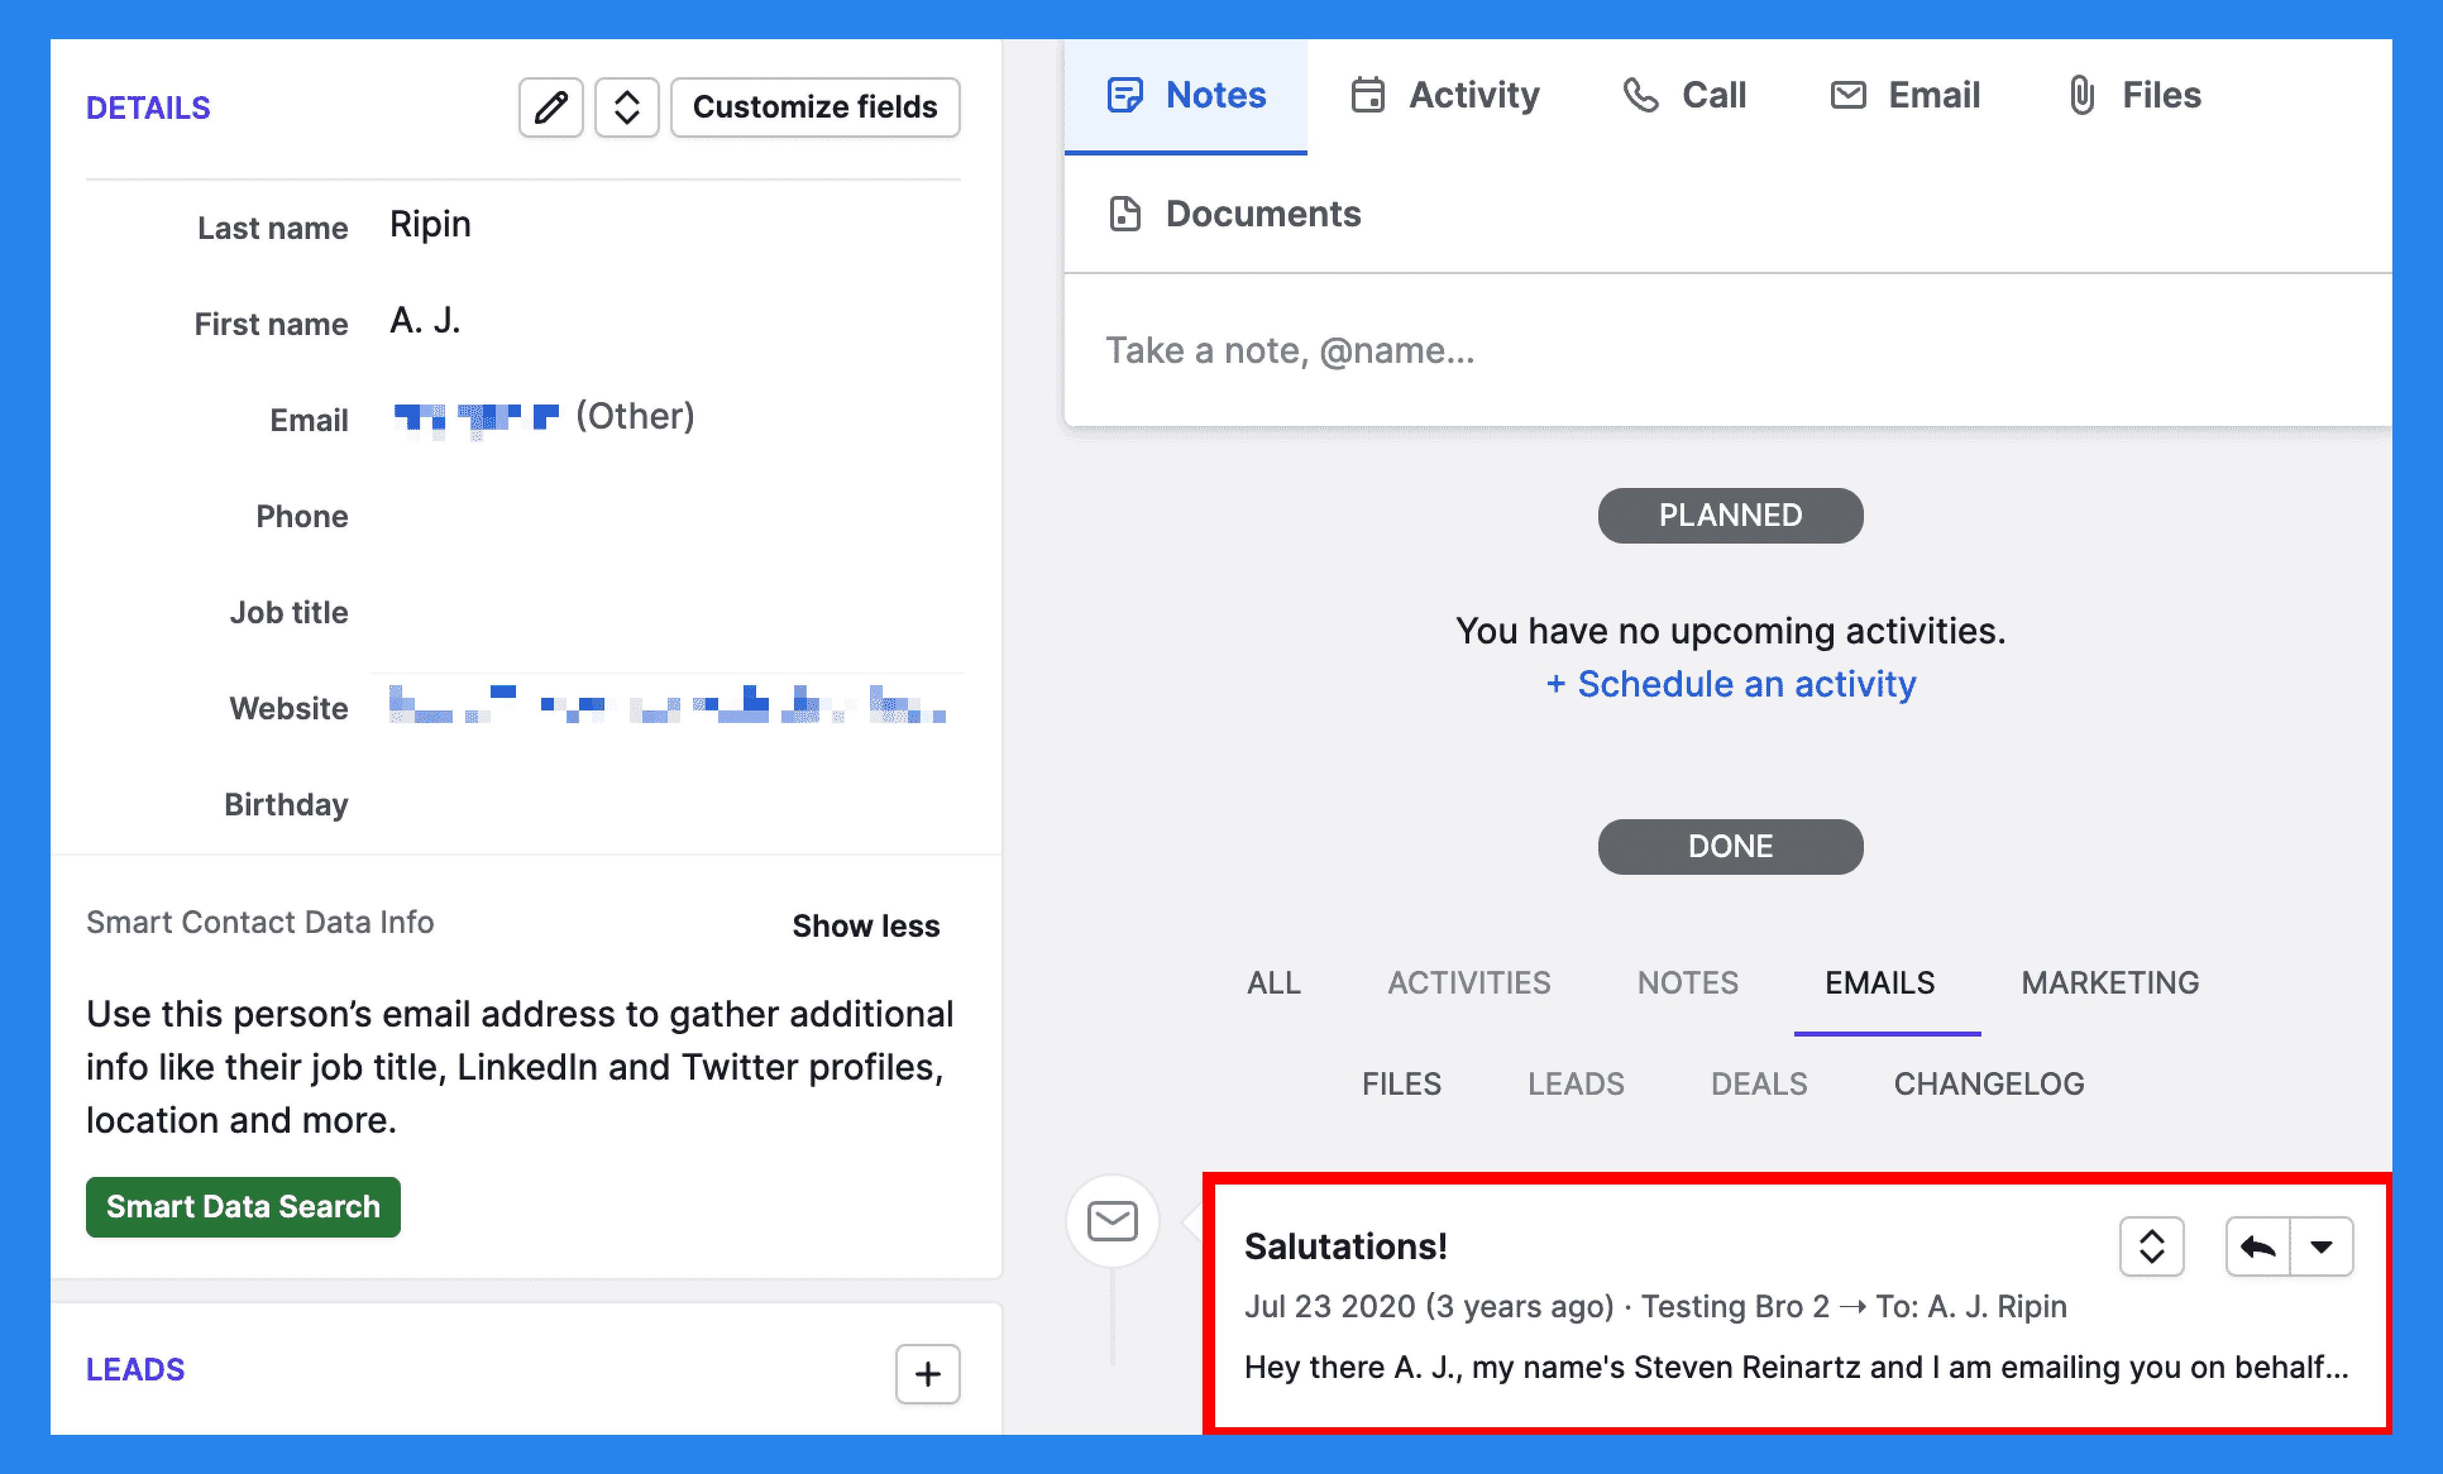Filter history by ACTIVITIES
Screen dimensions: 2443x1474
1468,984
